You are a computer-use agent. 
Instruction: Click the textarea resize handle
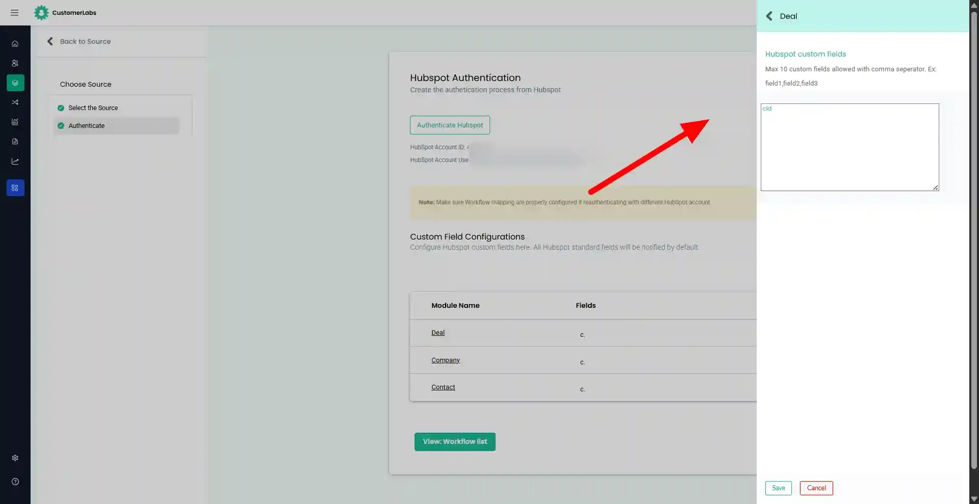click(x=936, y=188)
